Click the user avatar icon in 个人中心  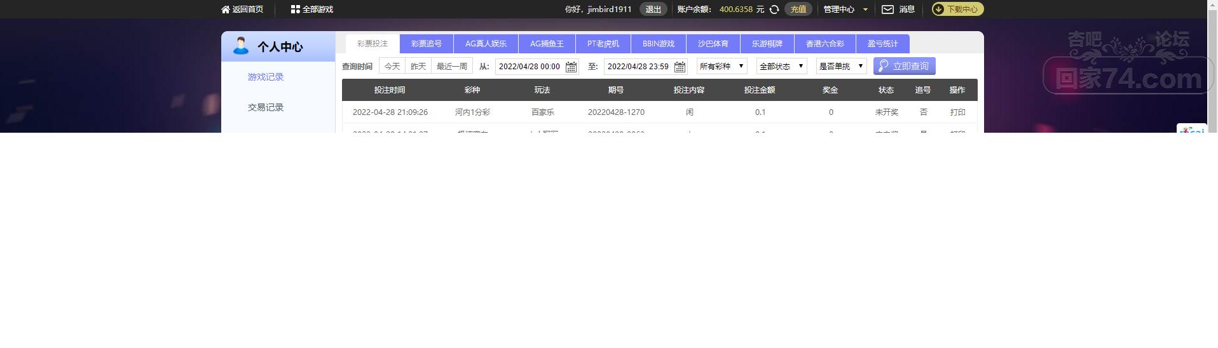tap(241, 46)
